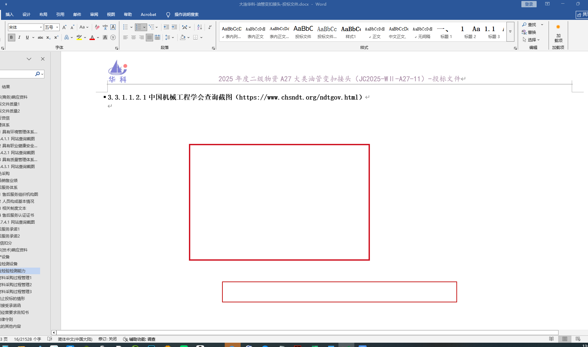This screenshot has width=588, height=347.
Task: Click the enclosed character icon
Action: [x=113, y=37]
